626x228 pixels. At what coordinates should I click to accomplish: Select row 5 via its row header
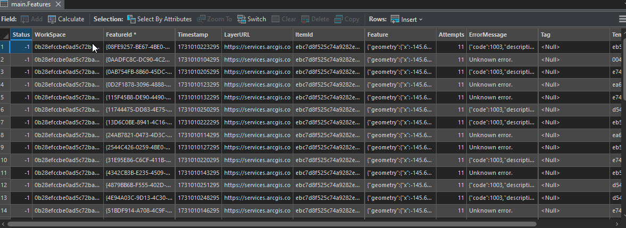click(5, 97)
